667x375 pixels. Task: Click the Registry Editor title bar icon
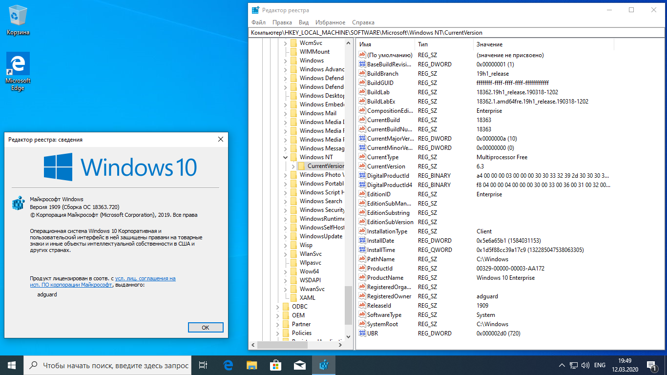[255, 10]
